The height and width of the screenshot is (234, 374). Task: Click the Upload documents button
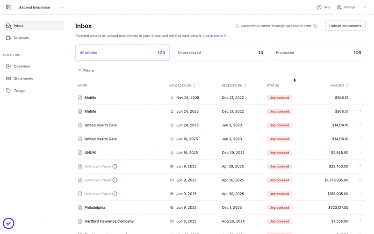click(345, 26)
